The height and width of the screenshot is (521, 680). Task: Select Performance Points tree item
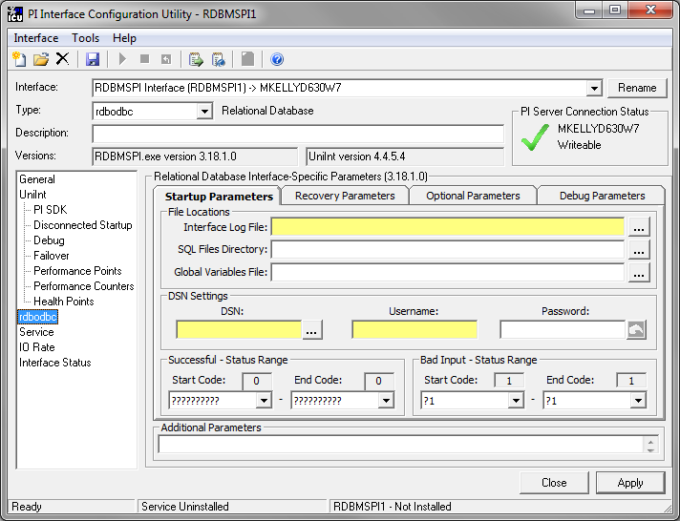(x=77, y=271)
